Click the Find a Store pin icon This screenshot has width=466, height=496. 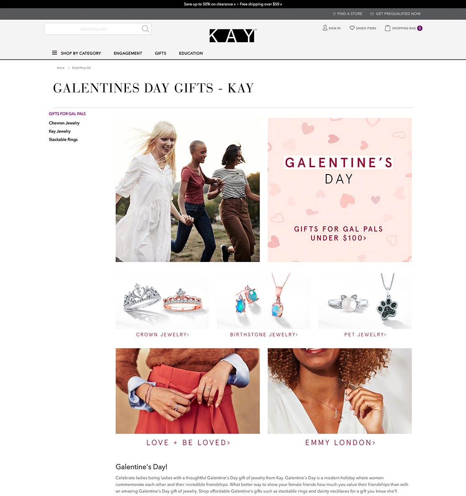pyautogui.click(x=335, y=14)
